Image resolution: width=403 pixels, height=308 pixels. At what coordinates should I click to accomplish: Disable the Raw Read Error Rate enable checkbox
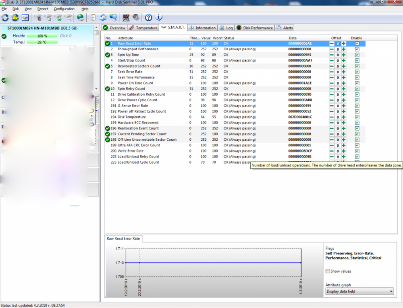click(x=357, y=43)
